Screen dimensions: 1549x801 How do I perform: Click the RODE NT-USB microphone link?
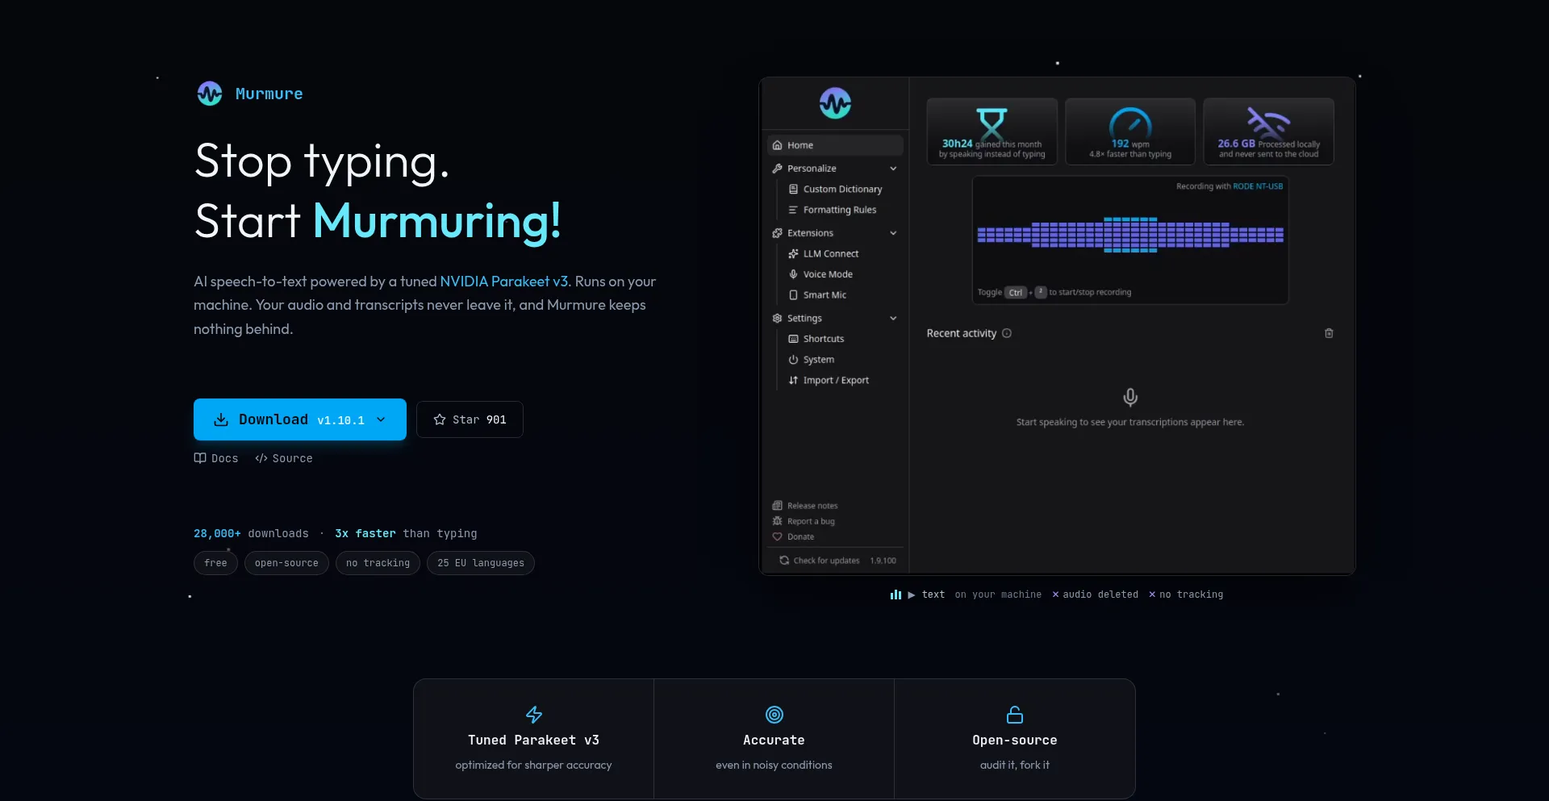(x=1258, y=186)
